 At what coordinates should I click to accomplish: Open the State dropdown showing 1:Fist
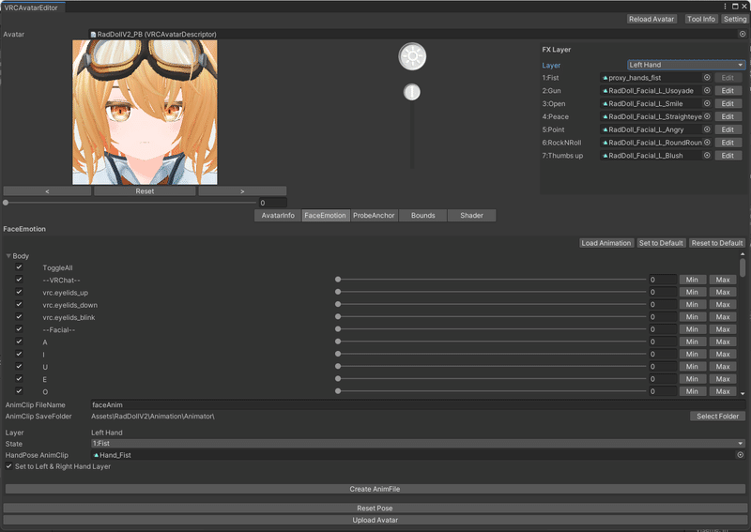point(418,444)
